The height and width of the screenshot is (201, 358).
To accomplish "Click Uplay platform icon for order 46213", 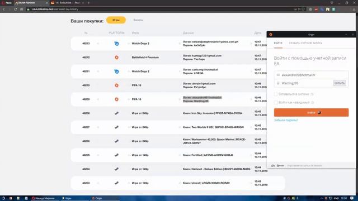I will coord(116,44).
